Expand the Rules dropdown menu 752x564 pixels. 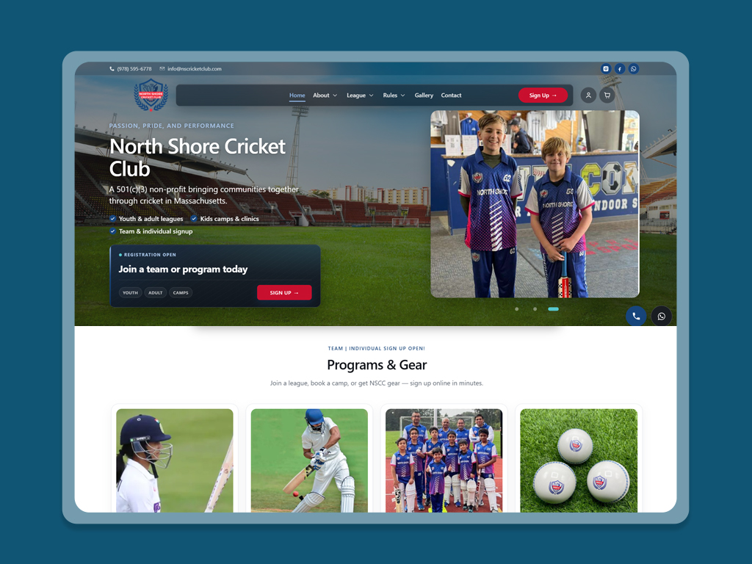[394, 95]
